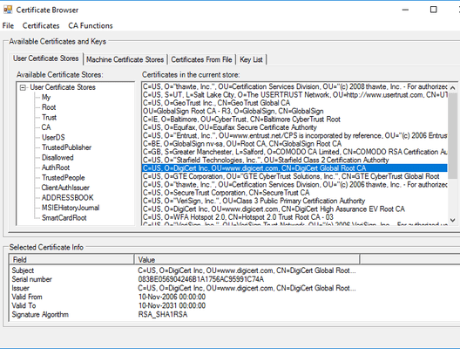Select the thawte (c) 2008 certificate row
460x349 pixels.
tap(294, 86)
